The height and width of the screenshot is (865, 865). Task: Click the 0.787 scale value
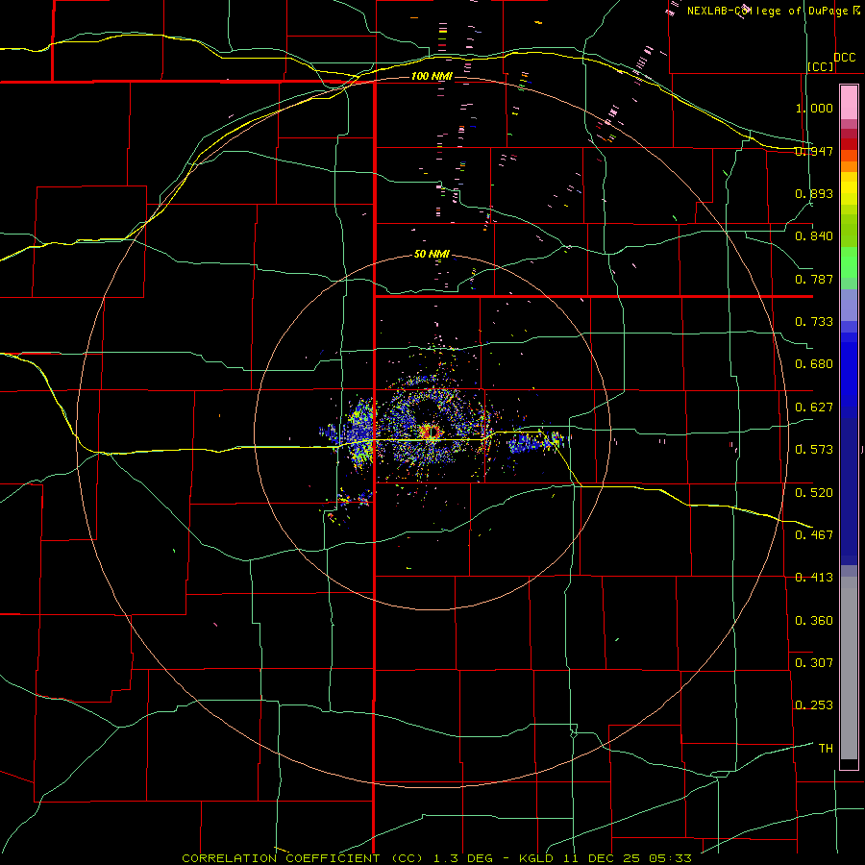pyautogui.click(x=814, y=279)
